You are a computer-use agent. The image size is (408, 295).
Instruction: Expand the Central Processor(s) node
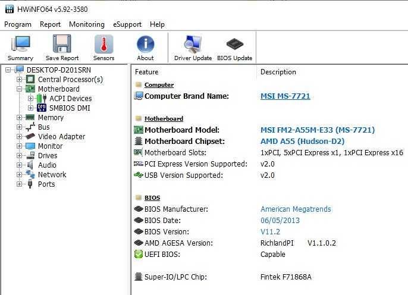[19, 79]
